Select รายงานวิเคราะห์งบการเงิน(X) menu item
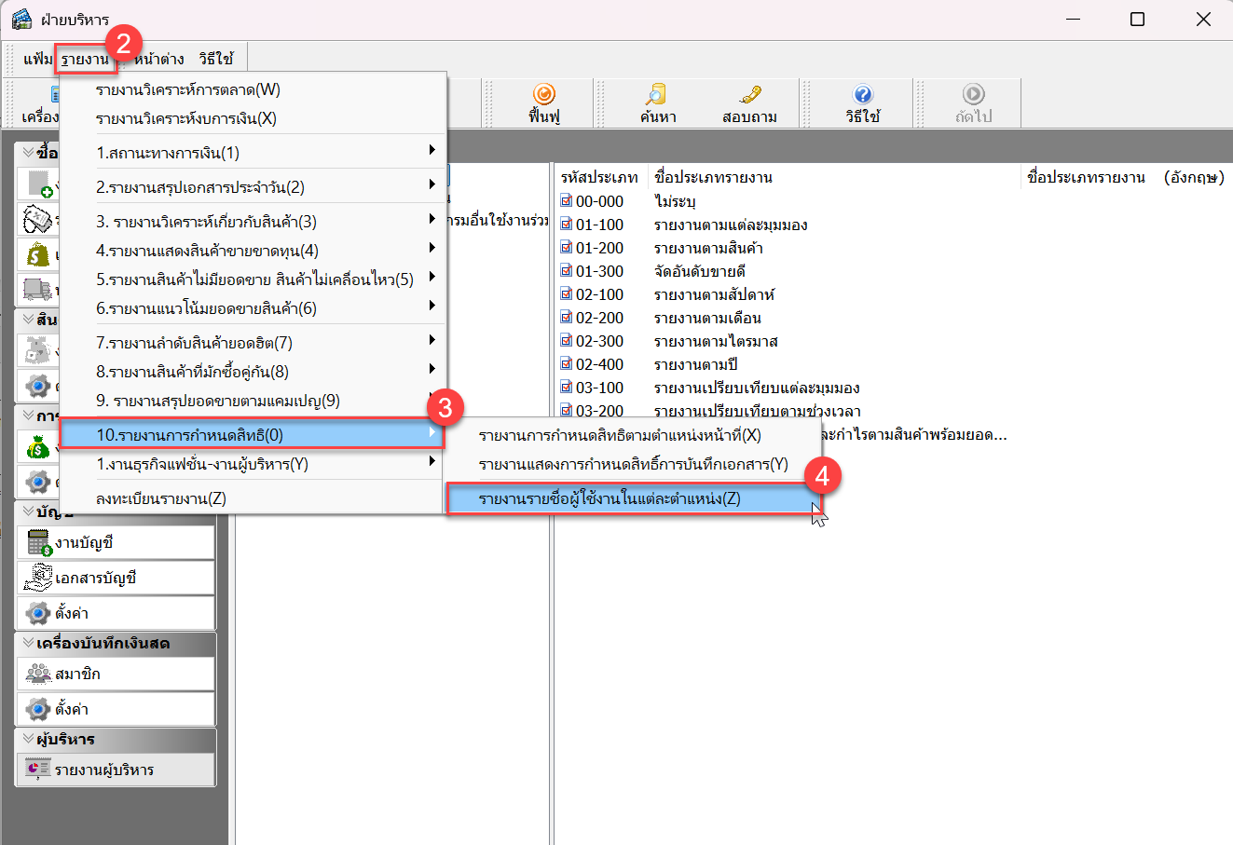 (253, 119)
